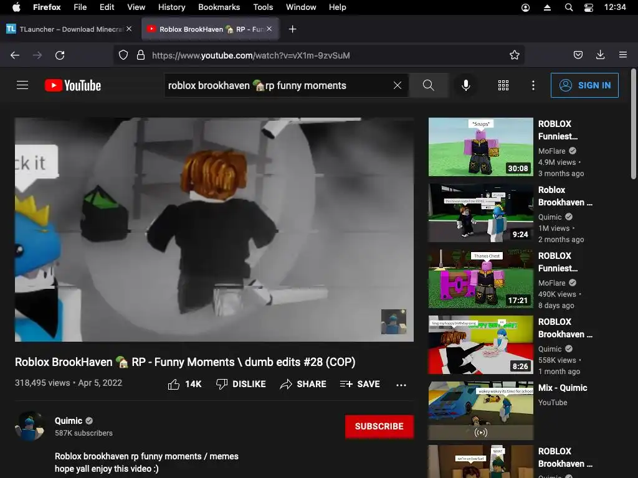This screenshot has width=638, height=478.
Task: Open the Bookmarks menu
Action: point(219,7)
